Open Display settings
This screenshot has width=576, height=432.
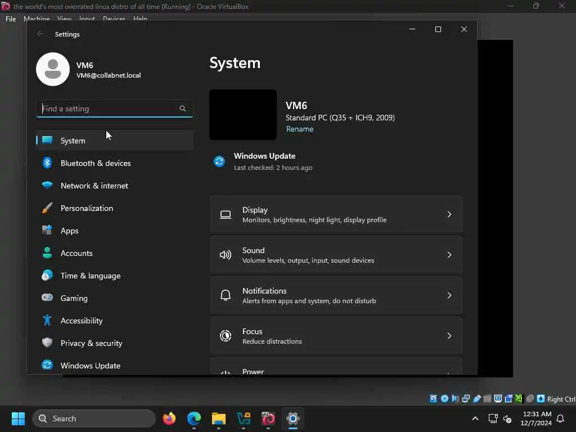coord(336,214)
